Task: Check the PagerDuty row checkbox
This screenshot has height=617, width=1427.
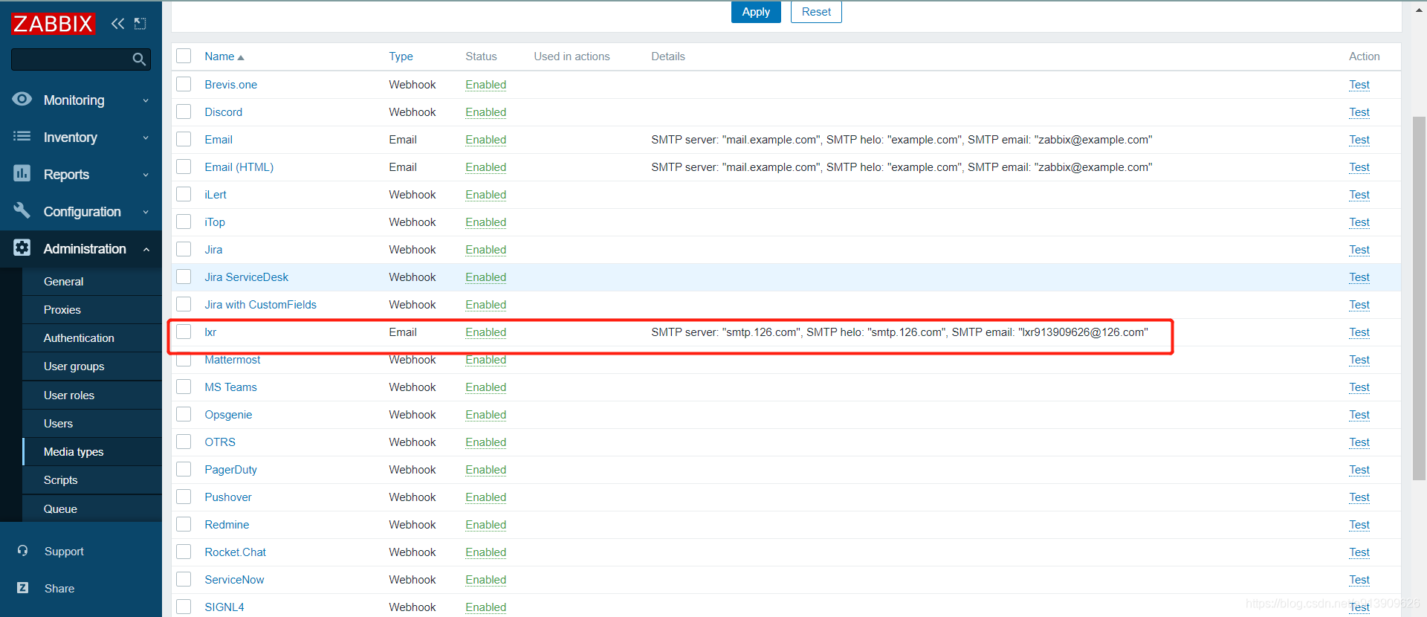Action: point(184,469)
